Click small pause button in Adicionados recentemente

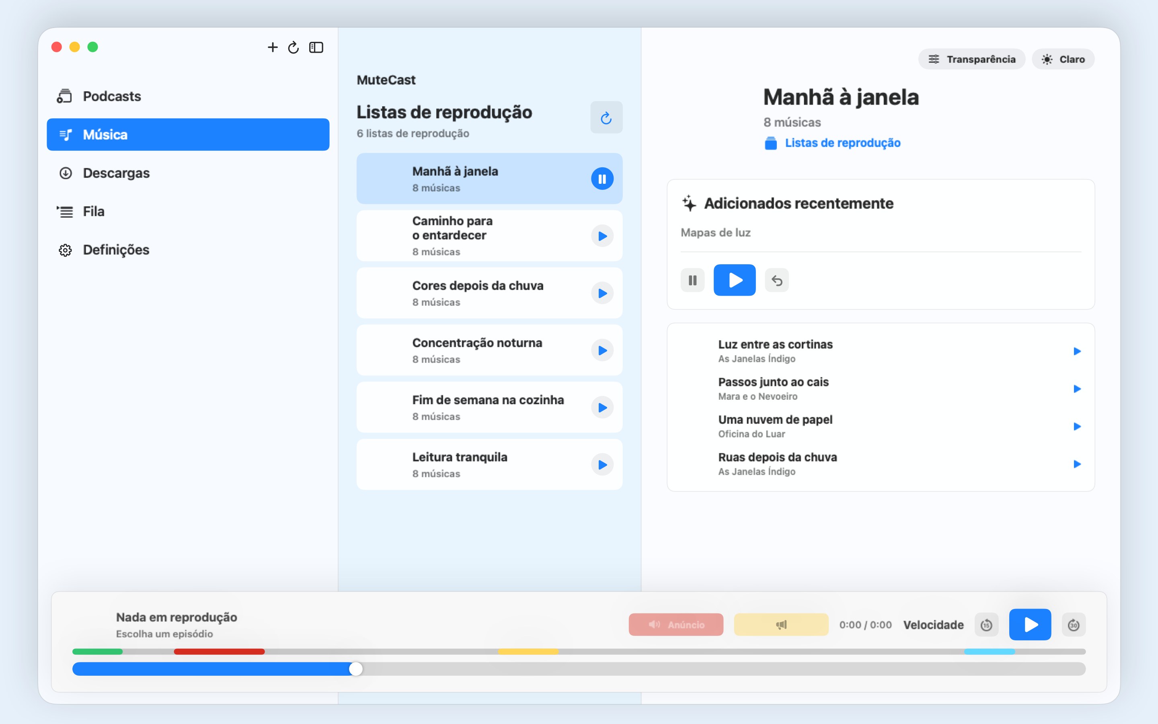tap(692, 280)
